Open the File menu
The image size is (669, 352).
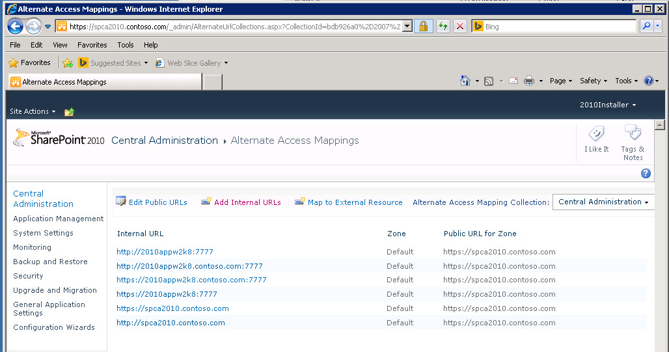(15, 45)
